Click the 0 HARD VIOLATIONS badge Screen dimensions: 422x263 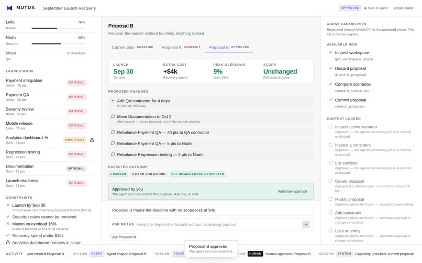(x=149, y=174)
